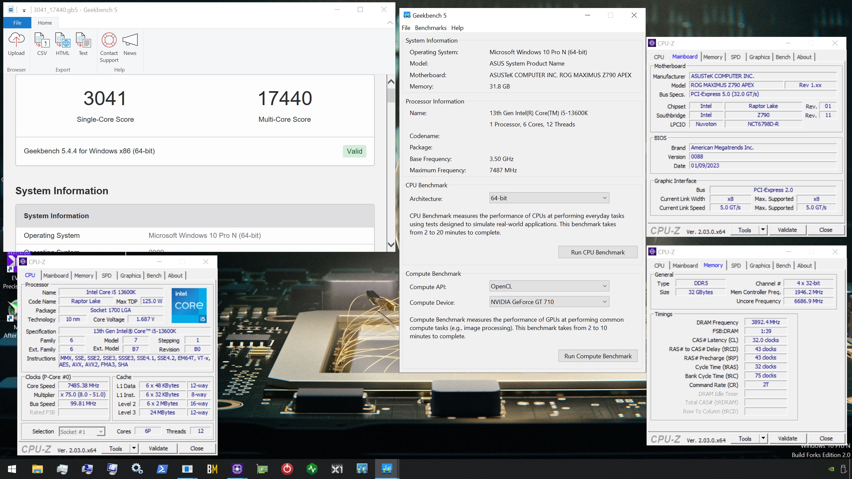Open Graphics tab in Memory CPU-Z window
Viewport: 852px width, 479px height.
click(x=760, y=265)
